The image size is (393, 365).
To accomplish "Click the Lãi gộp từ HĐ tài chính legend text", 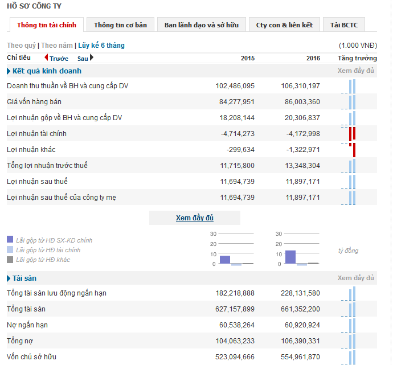I will point(48,250).
